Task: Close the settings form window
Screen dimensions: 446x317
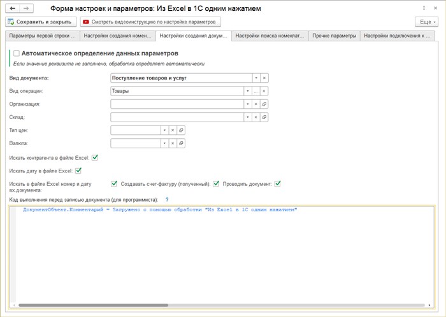Action: click(435, 8)
